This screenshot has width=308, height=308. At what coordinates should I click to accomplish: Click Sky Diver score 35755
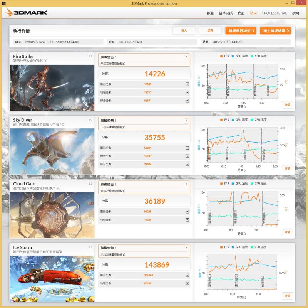(x=155, y=137)
